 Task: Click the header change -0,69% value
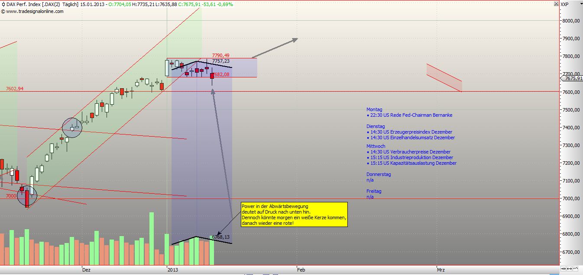coord(224,4)
